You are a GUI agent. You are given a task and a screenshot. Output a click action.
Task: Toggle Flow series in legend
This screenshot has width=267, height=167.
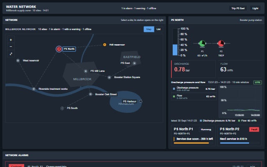tap(194, 96)
